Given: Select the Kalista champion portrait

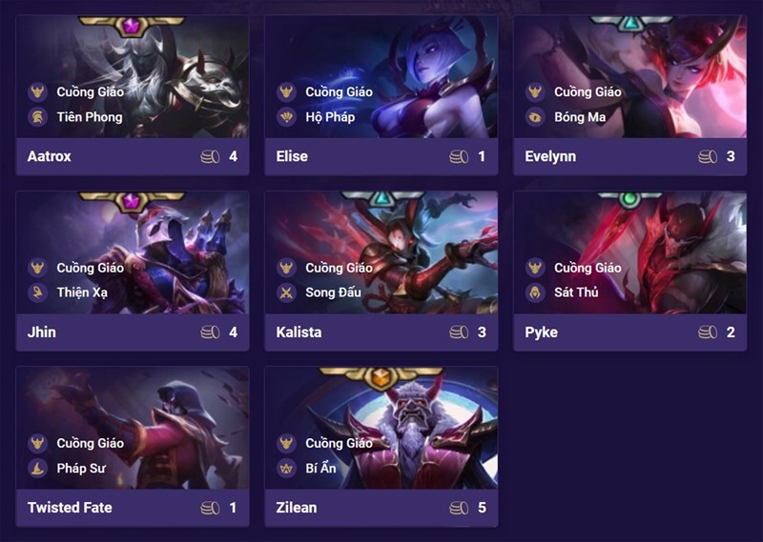Looking at the screenshot, I should click(381, 252).
